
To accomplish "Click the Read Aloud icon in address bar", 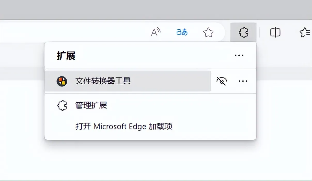I will 156,32.
